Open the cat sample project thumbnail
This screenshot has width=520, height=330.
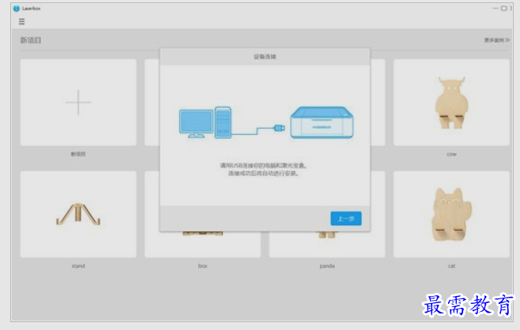click(x=451, y=214)
